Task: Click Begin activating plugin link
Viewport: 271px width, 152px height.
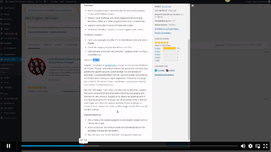Action: 38,32
